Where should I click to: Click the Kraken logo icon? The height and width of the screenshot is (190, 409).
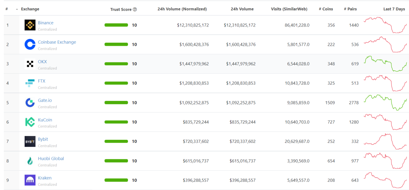(x=30, y=180)
